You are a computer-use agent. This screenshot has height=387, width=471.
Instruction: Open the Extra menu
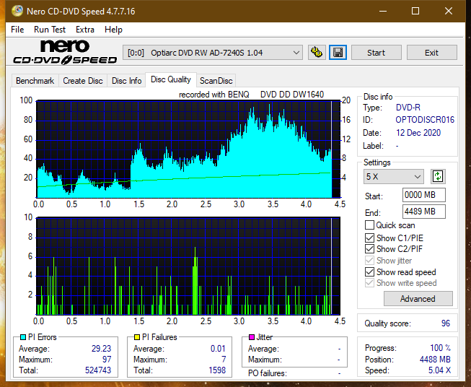click(x=85, y=30)
